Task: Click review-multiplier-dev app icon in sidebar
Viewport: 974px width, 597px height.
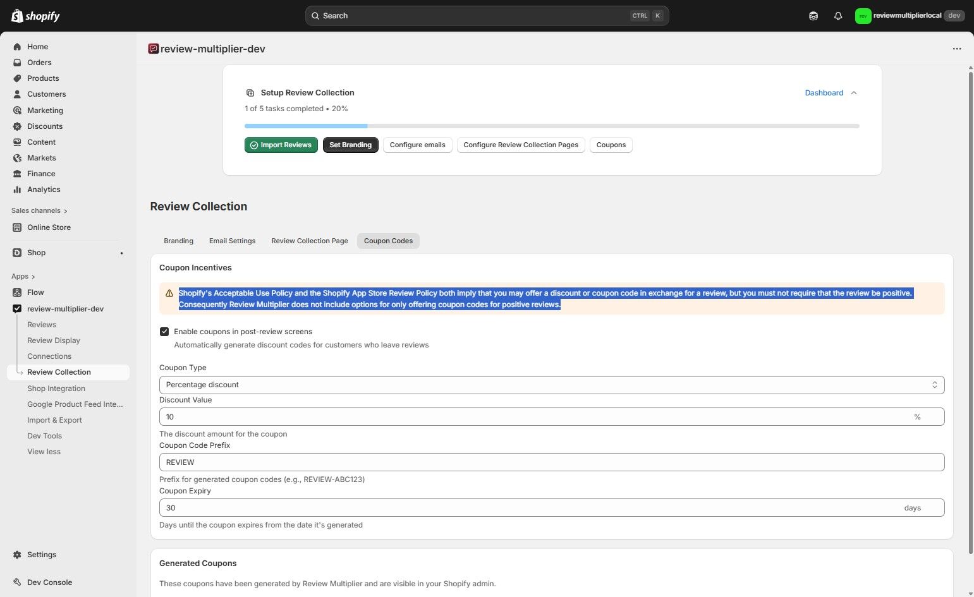Action: point(17,309)
